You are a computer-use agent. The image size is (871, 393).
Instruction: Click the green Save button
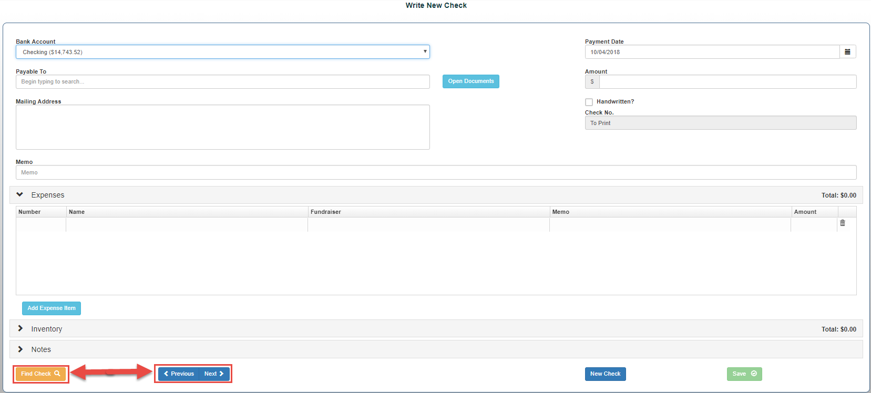[744, 374]
